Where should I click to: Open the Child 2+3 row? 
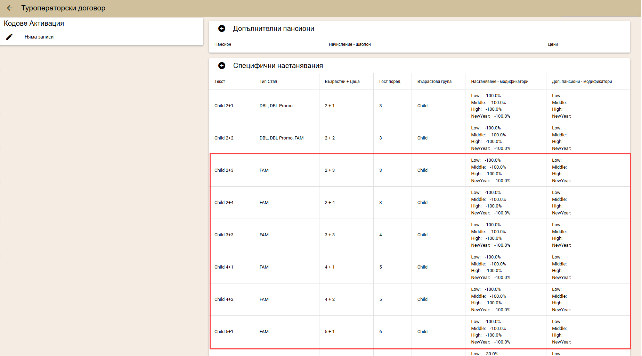(420, 170)
